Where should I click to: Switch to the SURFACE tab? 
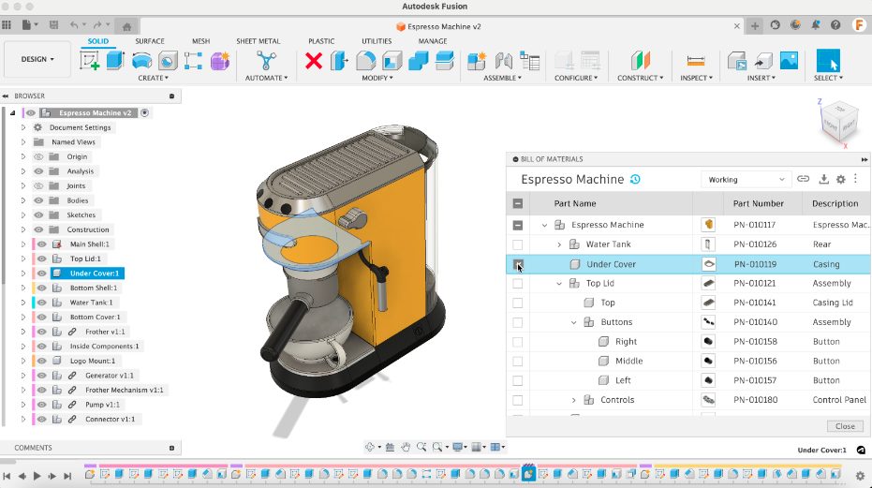point(149,41)
